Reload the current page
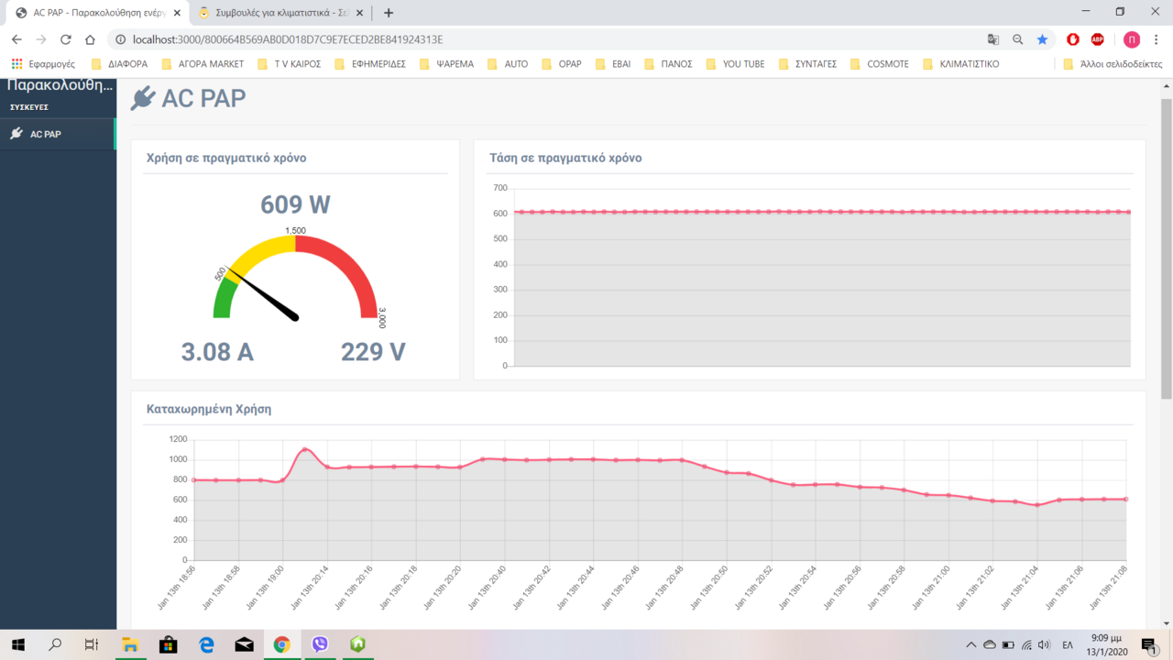 pyautogui.click(x=66, y=39)
